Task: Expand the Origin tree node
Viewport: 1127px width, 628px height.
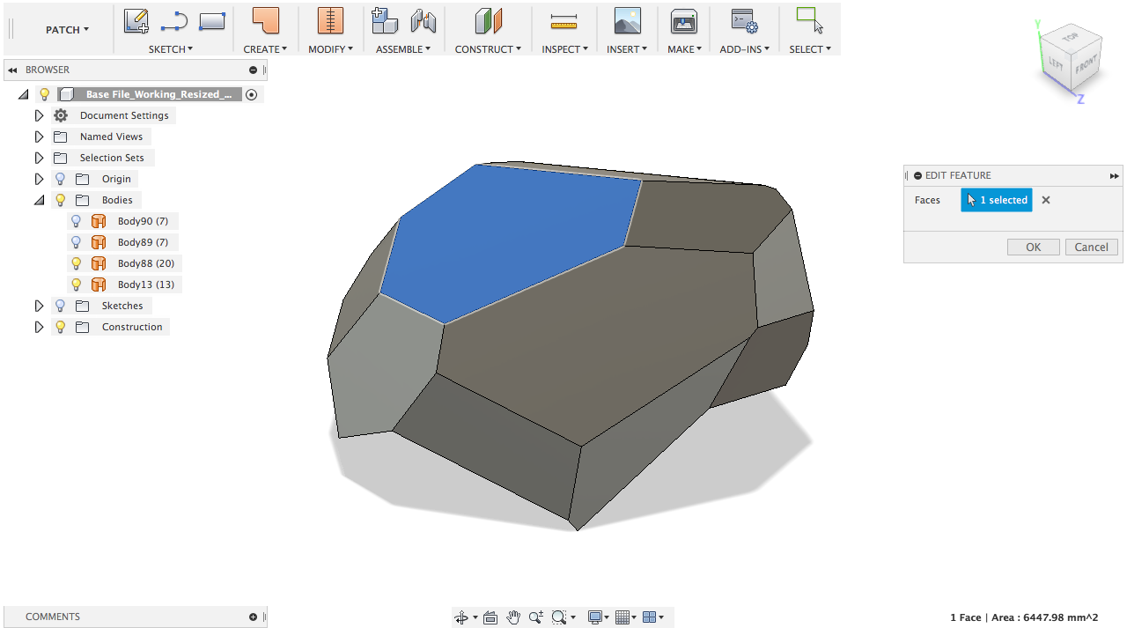Action: click(x=39, y=179)
